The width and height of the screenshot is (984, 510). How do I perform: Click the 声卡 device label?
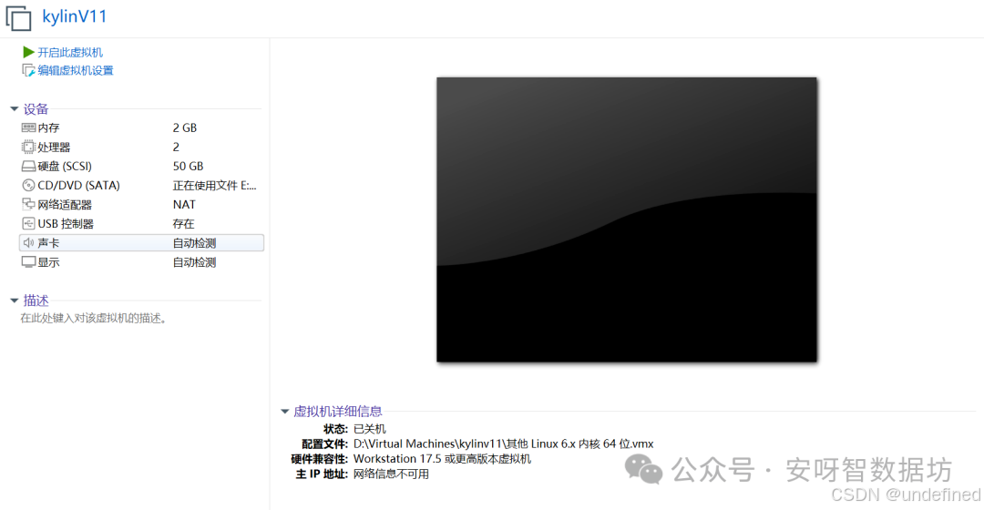pyautogui.click(x=48, y=243)
